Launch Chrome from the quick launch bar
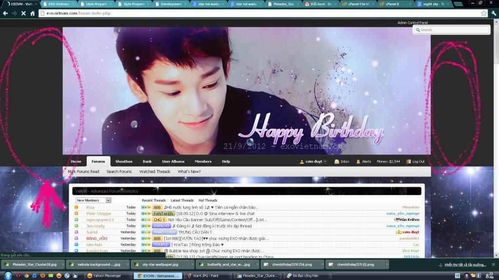499x280 pixels. pos(26,276)
